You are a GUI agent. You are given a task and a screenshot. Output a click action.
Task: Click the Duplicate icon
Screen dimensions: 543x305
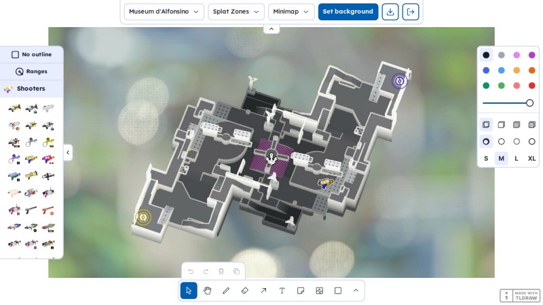click(x=236, y=272)
